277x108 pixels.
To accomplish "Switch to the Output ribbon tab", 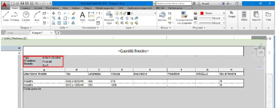I will coord(88,8).
